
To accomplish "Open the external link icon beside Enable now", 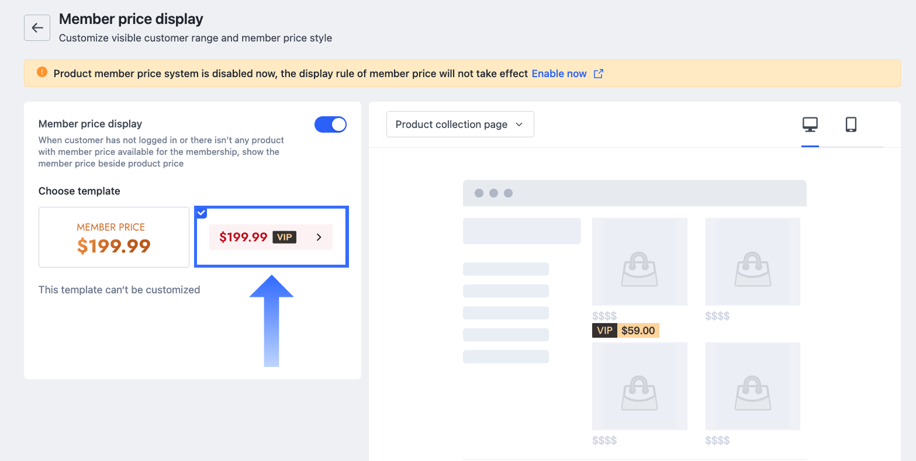I will coord(598,74).
